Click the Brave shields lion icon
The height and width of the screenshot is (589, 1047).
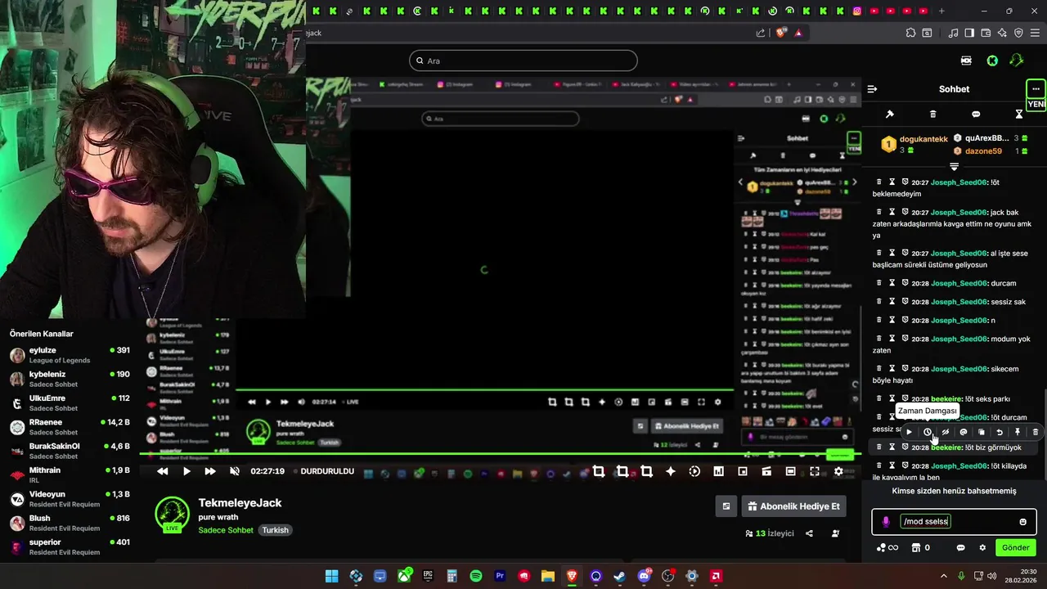click(780, 33)
